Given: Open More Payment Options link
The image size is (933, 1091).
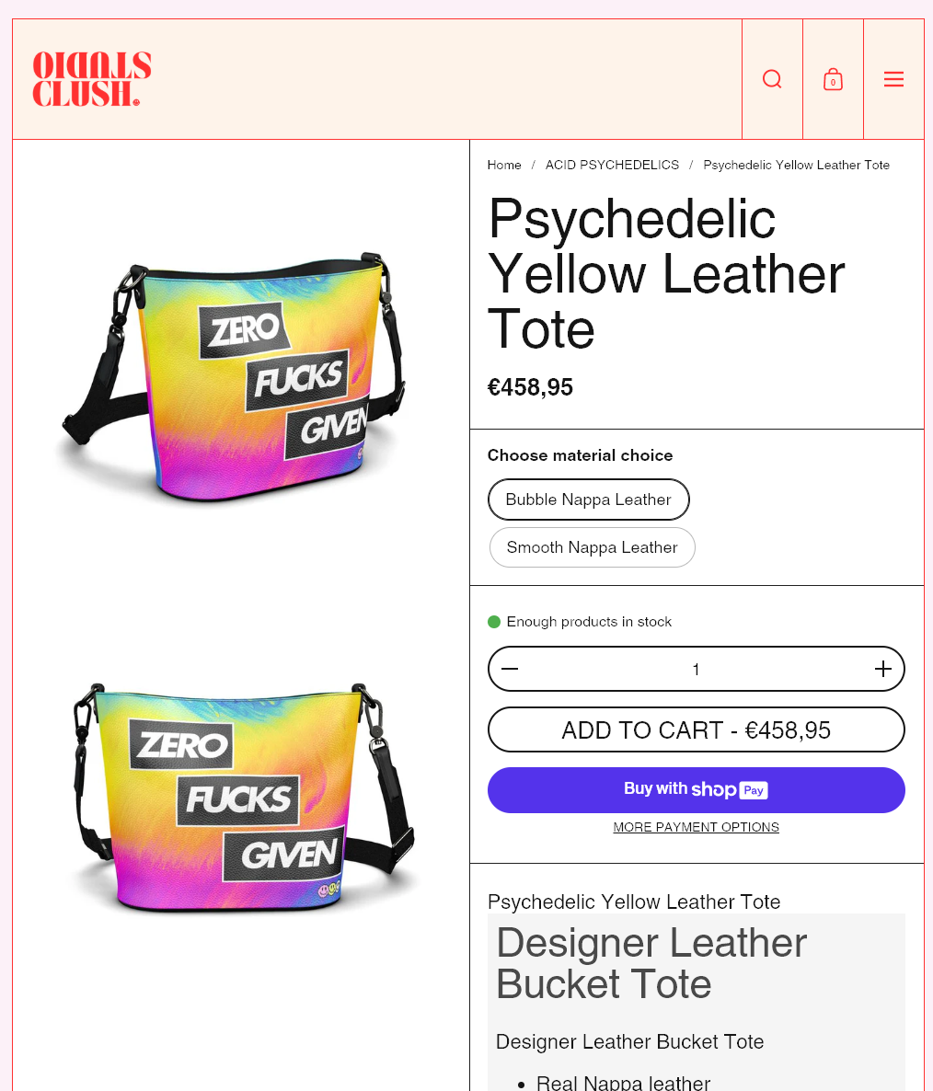Looking at the screenshot, I should (697, 827).
